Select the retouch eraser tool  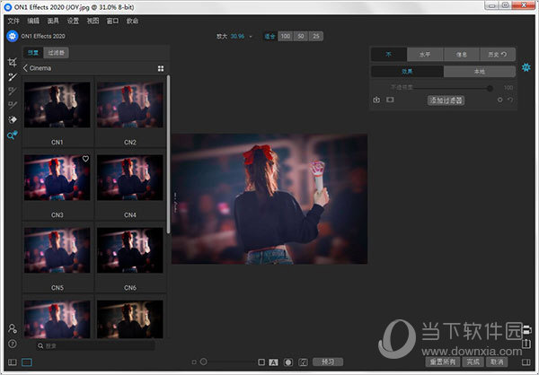tap(13, 120)
